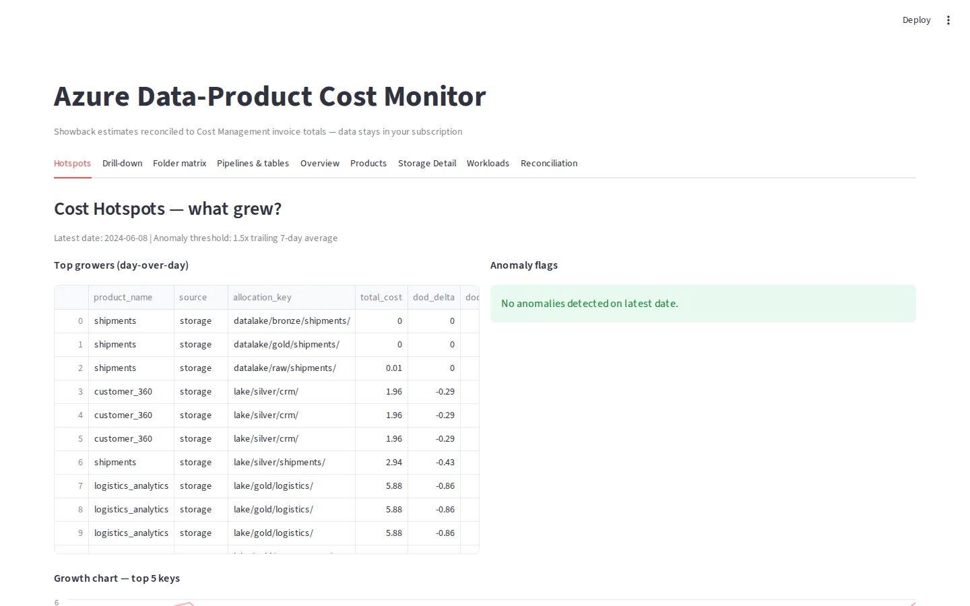Click the Growth chart top 5 keys heading
970x606 pixels.
click(x=117, y=578)
